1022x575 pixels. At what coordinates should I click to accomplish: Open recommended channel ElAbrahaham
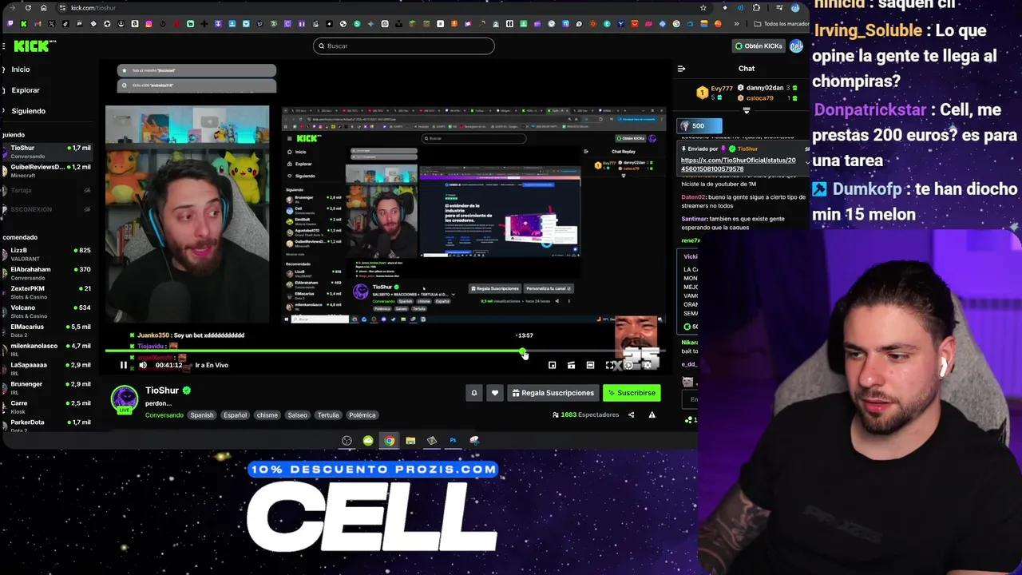48,273
